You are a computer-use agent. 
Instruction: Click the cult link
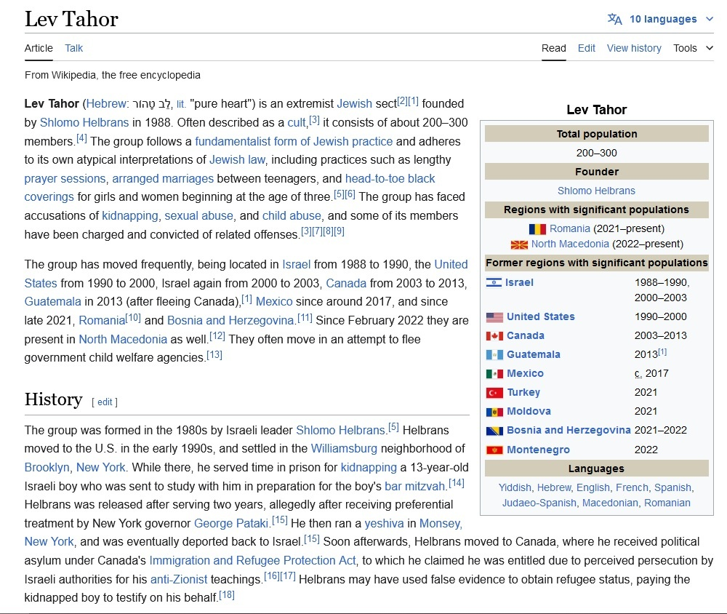pos(297,122)
